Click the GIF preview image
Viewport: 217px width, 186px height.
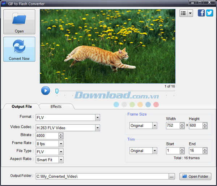pos(107,46)
